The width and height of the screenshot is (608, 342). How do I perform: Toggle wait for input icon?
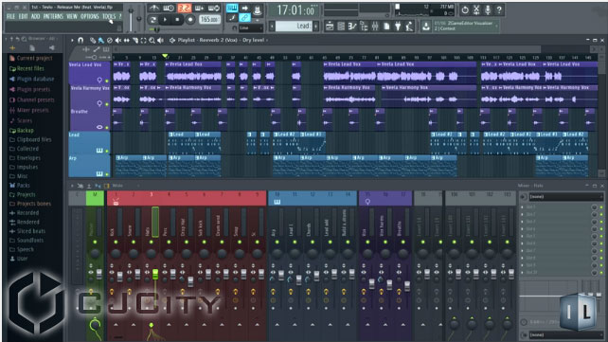(x=169, y=8)
